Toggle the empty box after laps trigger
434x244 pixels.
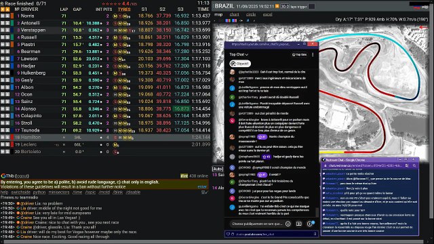click(311, 6)
